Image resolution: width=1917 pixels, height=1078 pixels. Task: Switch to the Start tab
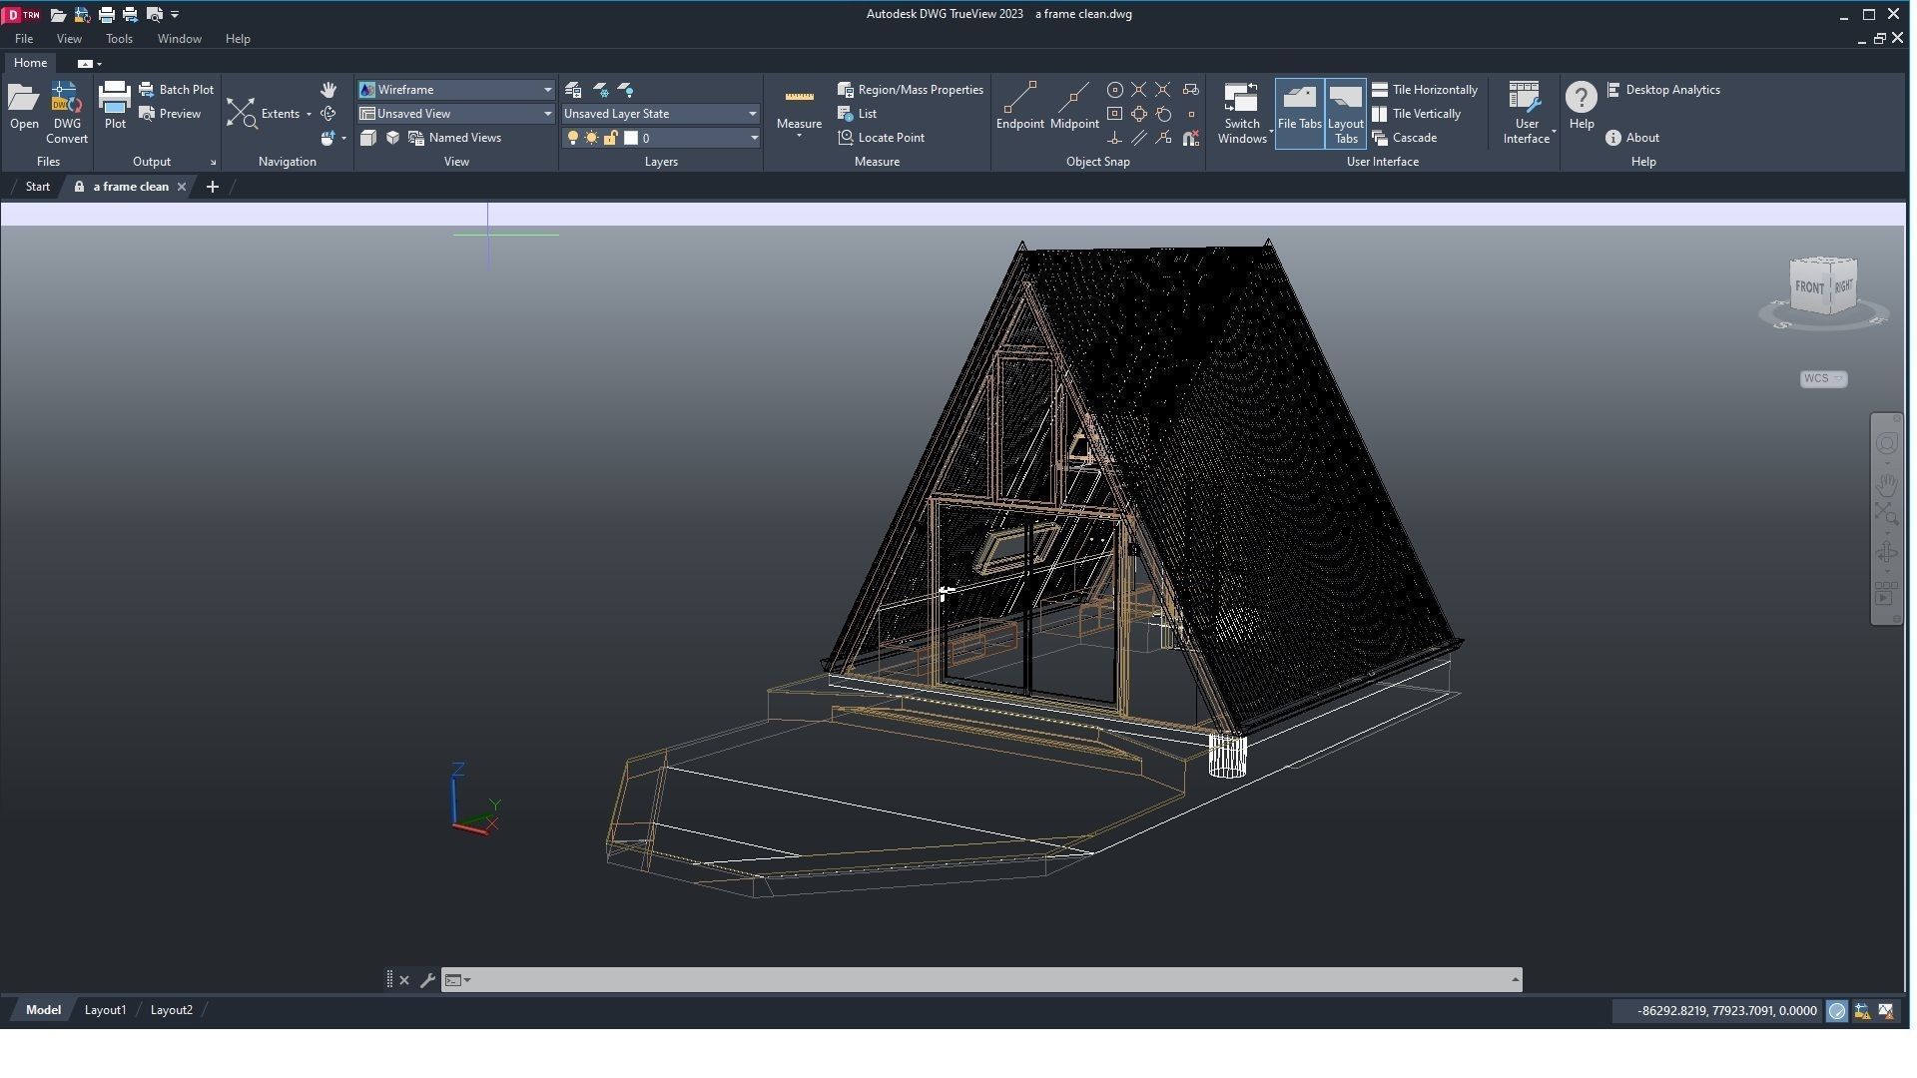(38, 187)
